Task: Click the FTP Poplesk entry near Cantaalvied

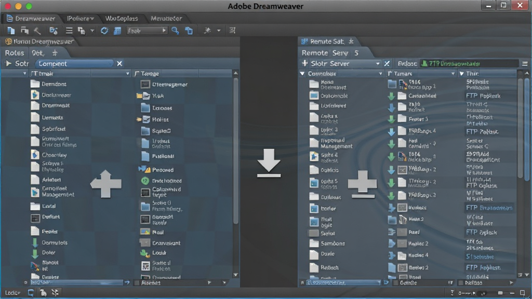Action: 483,96
